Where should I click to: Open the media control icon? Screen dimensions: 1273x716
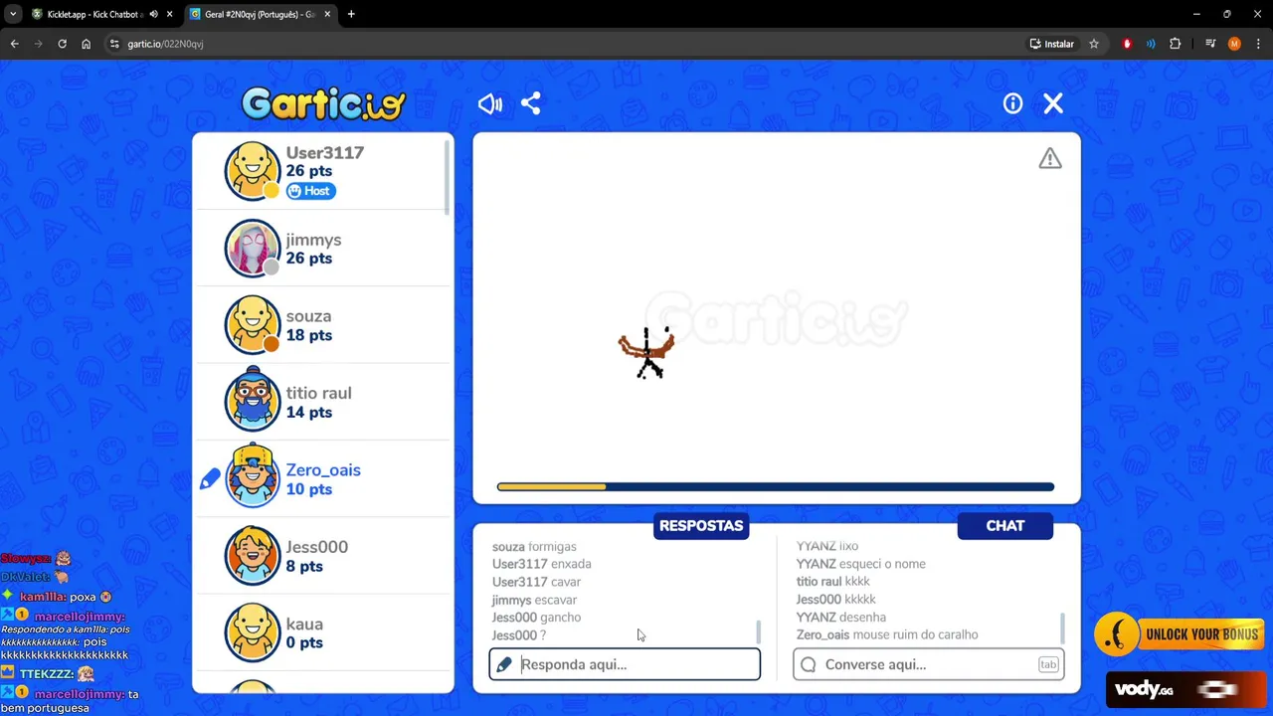coord(1210,44)
